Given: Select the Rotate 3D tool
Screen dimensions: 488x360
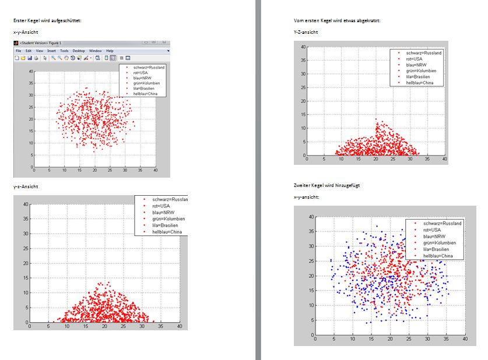Looking at the screenshot, I should [72, 58].
